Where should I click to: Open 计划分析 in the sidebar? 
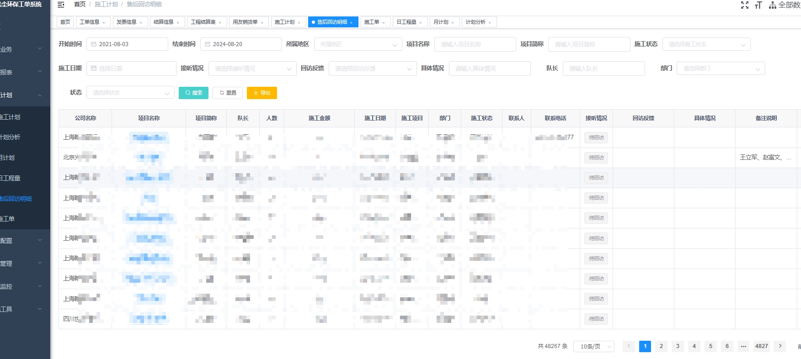point(25,137)
